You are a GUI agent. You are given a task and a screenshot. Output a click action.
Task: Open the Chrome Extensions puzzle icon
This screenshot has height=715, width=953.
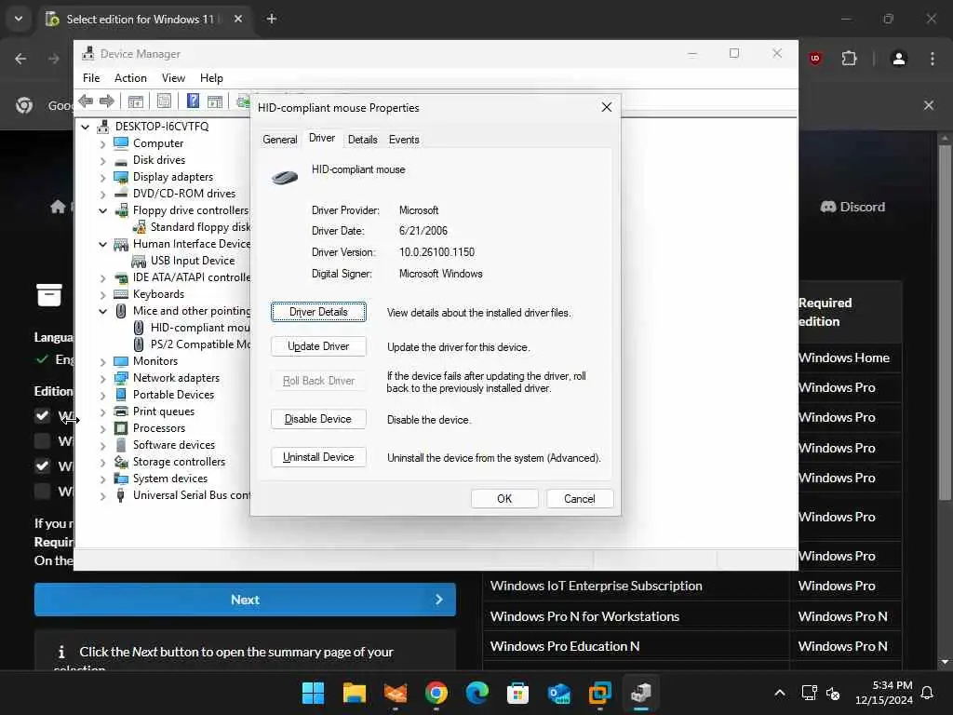coord(849,59)
